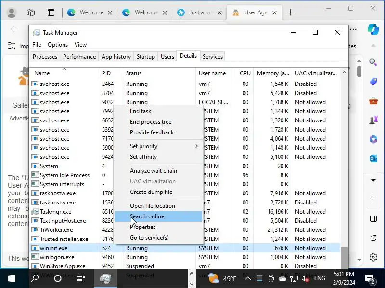Click the sidebar plus customize icon
385x288 pixels.
click(373, 197)
